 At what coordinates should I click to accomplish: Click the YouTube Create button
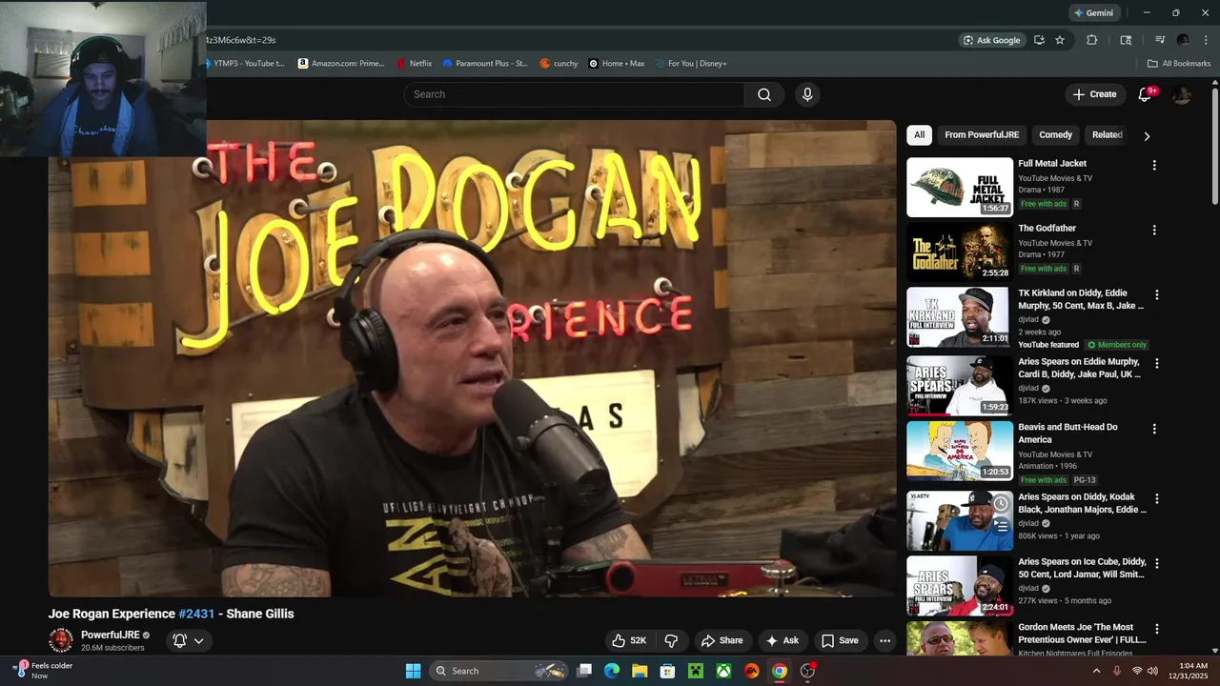(x=1094, y=94)
